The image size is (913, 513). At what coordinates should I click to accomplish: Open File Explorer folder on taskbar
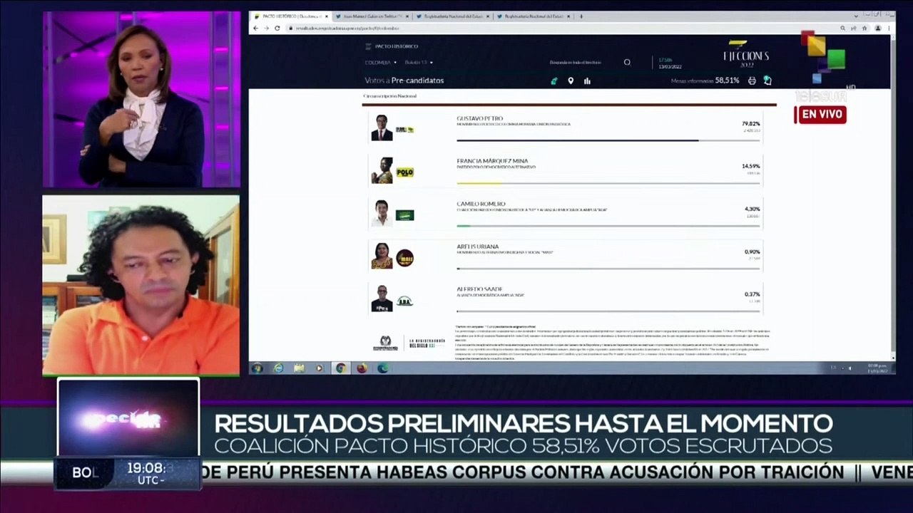coord(300,368)
